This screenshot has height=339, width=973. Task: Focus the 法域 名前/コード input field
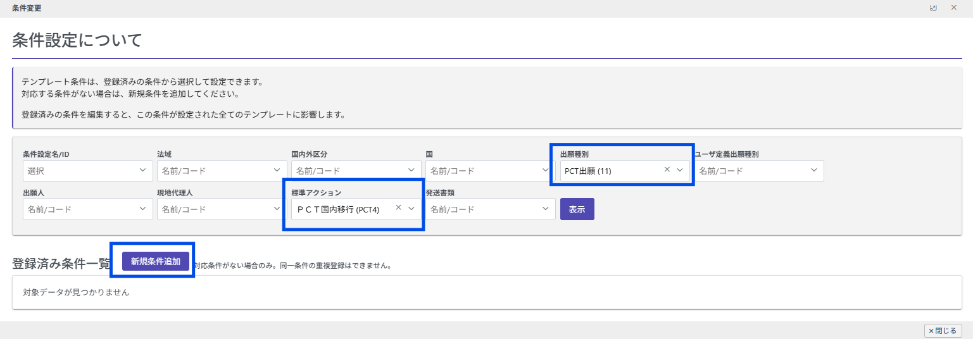(212, 171)
